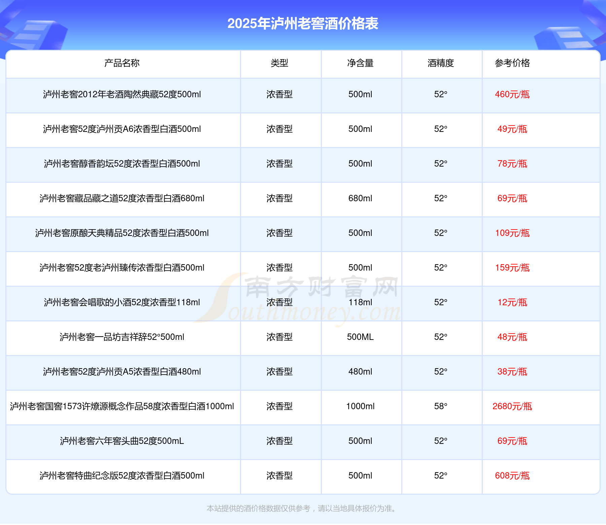This screenshot has height=525, width=606.
Task: Click the 48元/瓶 price
Action: [512, 337]
